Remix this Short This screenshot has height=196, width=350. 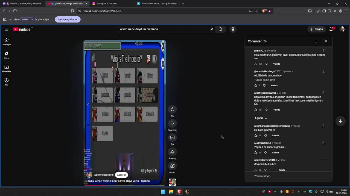[172, 166]
